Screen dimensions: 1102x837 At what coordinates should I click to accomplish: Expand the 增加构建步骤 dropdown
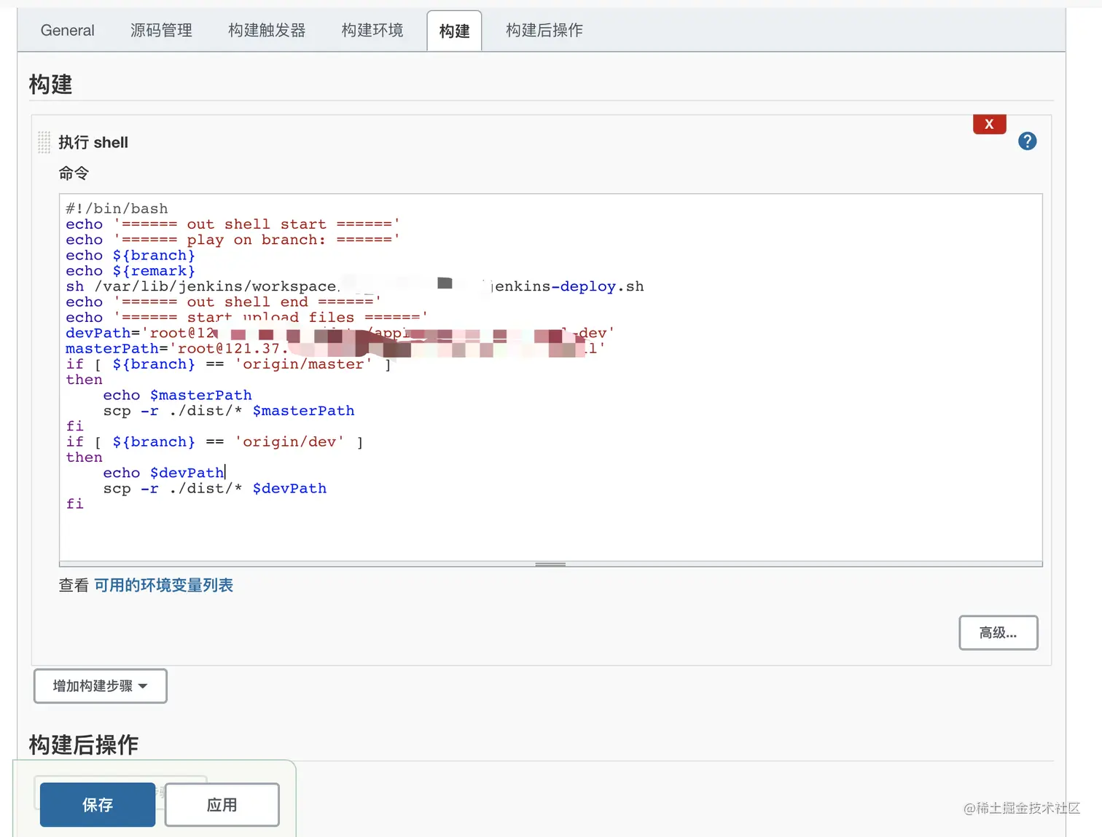click(x=101, y=686)
